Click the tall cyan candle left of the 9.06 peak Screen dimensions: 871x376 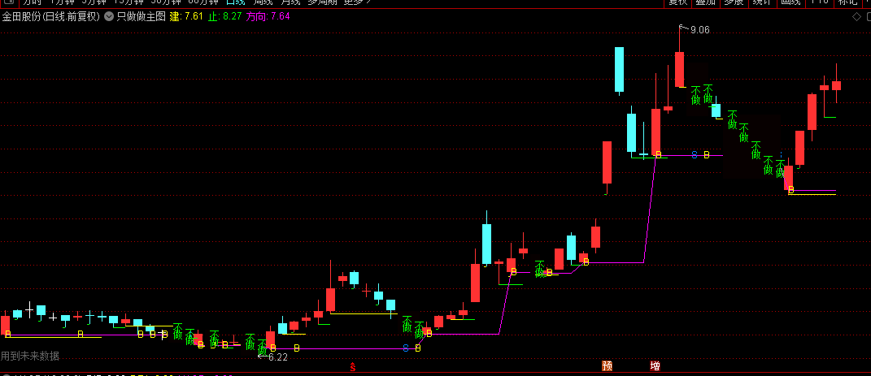click(619, 69)
